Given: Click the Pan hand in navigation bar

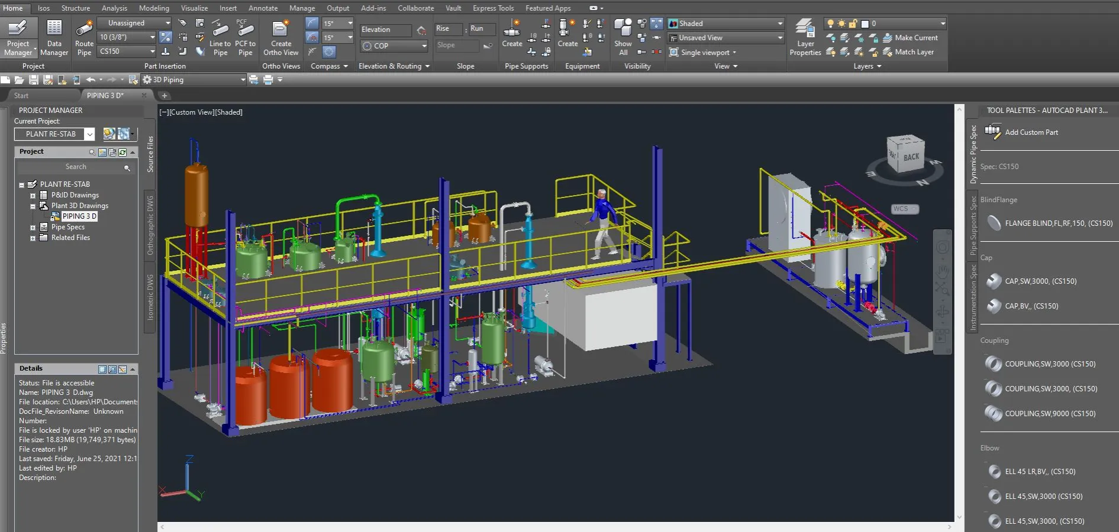Looking at the screenshot, I should coord(942,271).
